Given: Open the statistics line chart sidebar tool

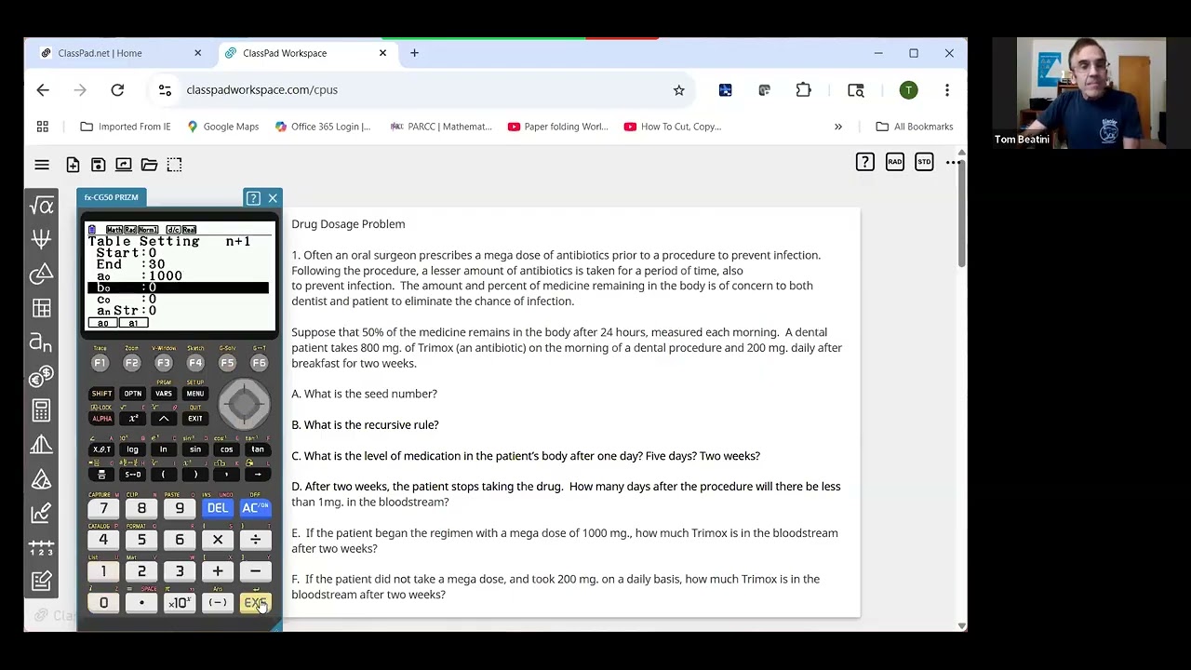Looking at the screenshot, I should coord(41,513).
